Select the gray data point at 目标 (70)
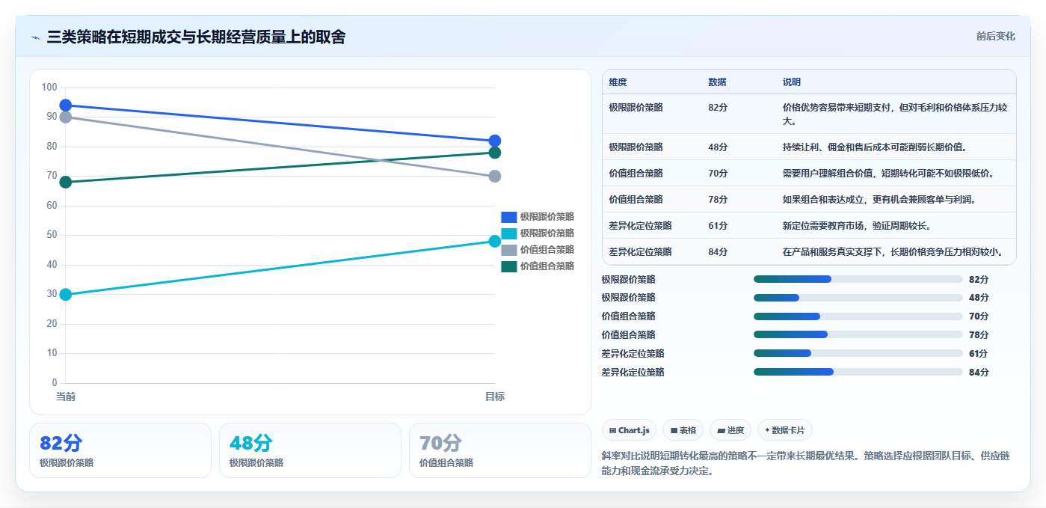 point(494,177)
